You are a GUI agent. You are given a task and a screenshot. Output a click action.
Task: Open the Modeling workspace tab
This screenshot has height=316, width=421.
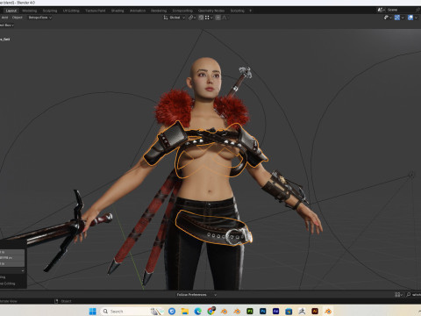point(30,11)
